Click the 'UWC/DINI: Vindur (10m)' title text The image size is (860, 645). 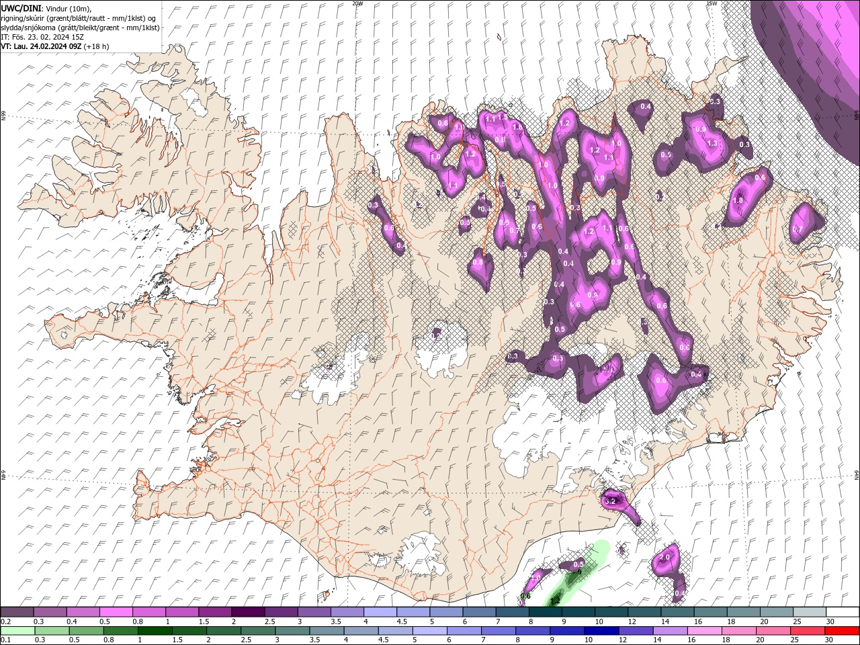46,8
